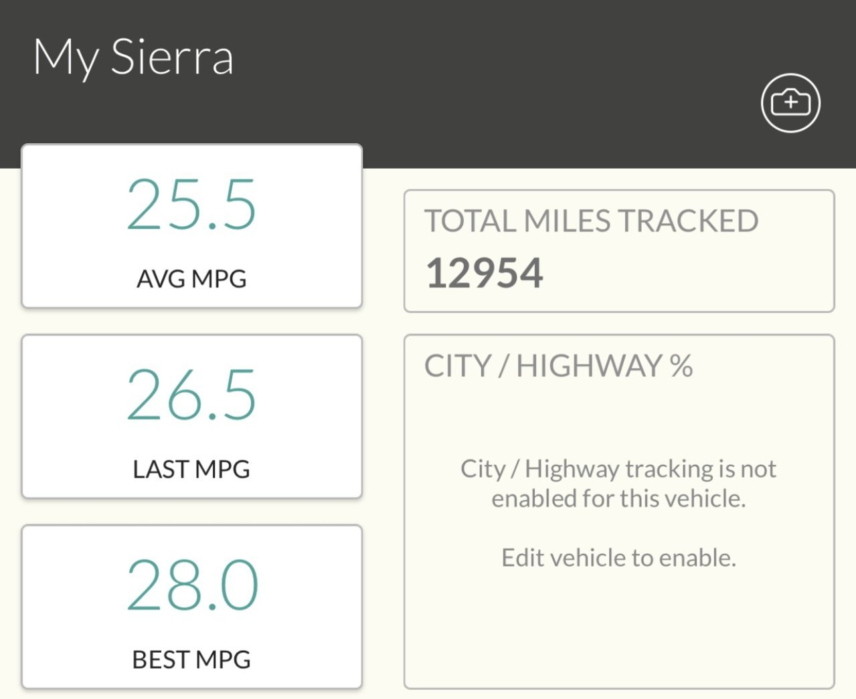Tap the add photo camera icon
The height and width of the screenshot is (699, 856).
[x=790, y=103]
